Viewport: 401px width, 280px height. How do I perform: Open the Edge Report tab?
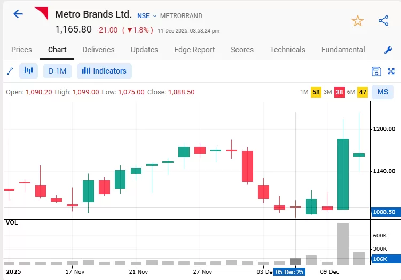[x=194, y=50]
